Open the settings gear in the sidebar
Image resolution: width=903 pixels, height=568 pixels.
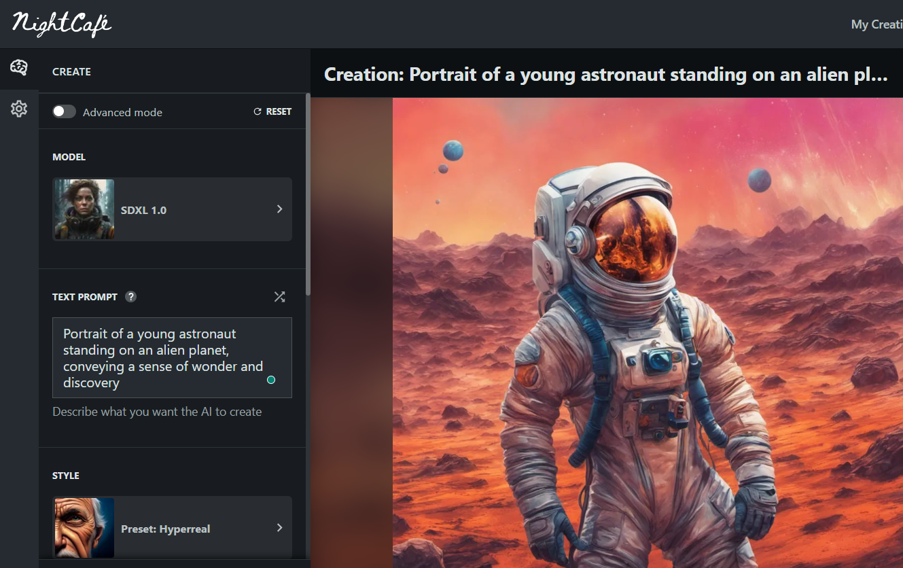pyautogui.click(x=19, y=109)
